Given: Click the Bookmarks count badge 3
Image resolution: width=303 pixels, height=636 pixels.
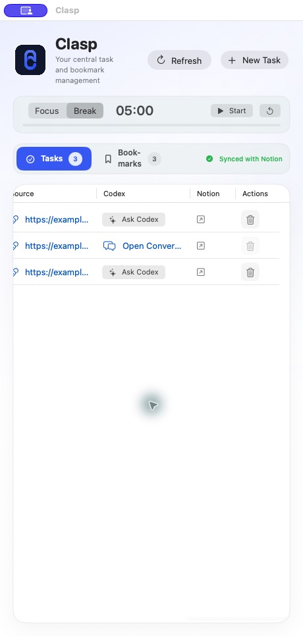Looking at the screenshot, I should 154,159.
